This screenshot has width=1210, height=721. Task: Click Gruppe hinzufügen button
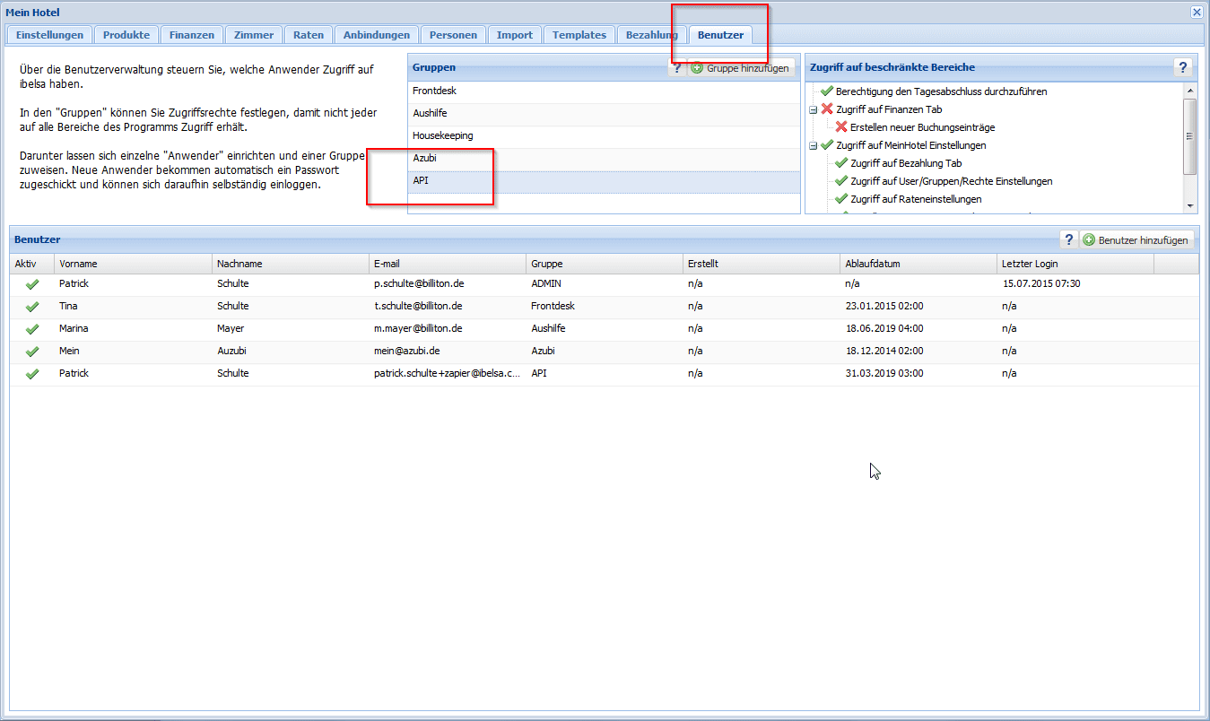pos(741,68)
